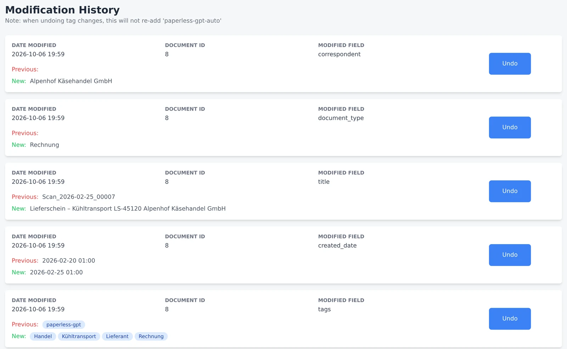Click new document type value Rechnung
The image size is (567, 349).
(x=44, y=145)
